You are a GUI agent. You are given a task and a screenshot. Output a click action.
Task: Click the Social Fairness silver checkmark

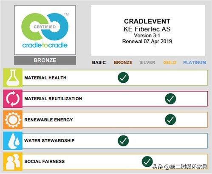[147, 162]
